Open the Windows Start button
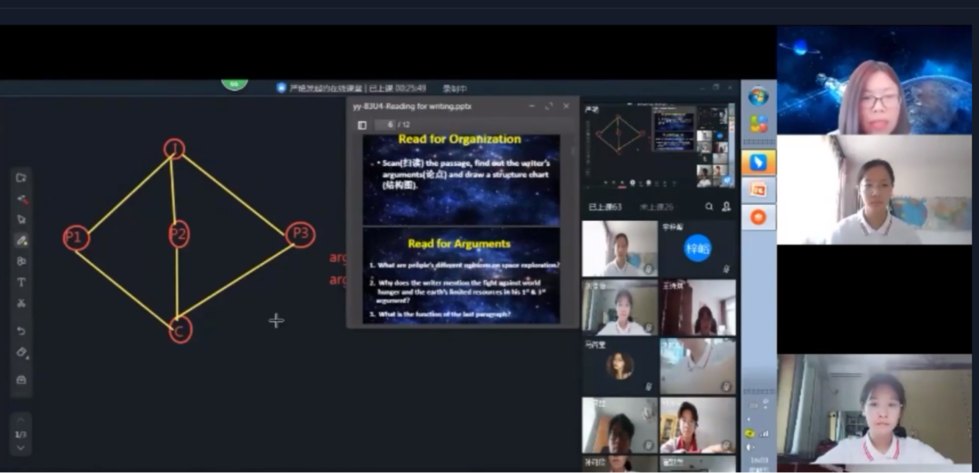 pos(759,96)
